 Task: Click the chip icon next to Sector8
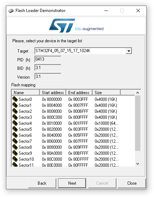click(15, 147)
